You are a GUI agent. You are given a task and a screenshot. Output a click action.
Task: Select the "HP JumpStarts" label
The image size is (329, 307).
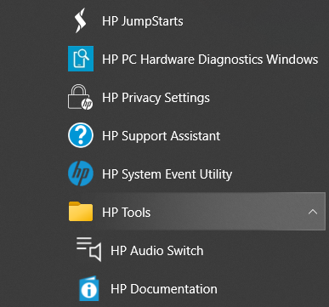click(x=143, y=21)
